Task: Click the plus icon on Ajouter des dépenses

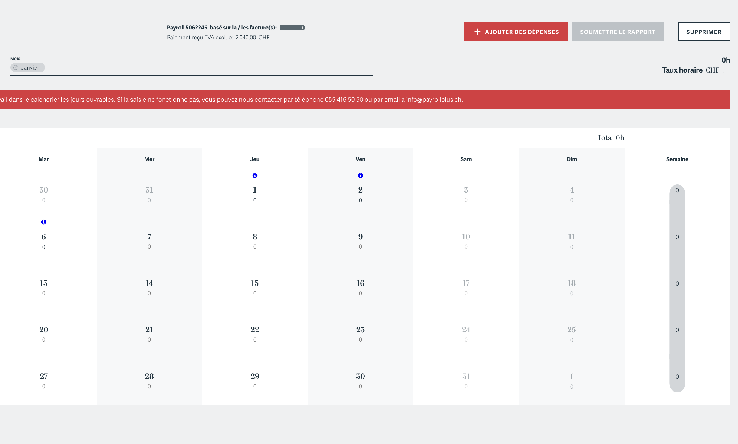Action: 477,31
